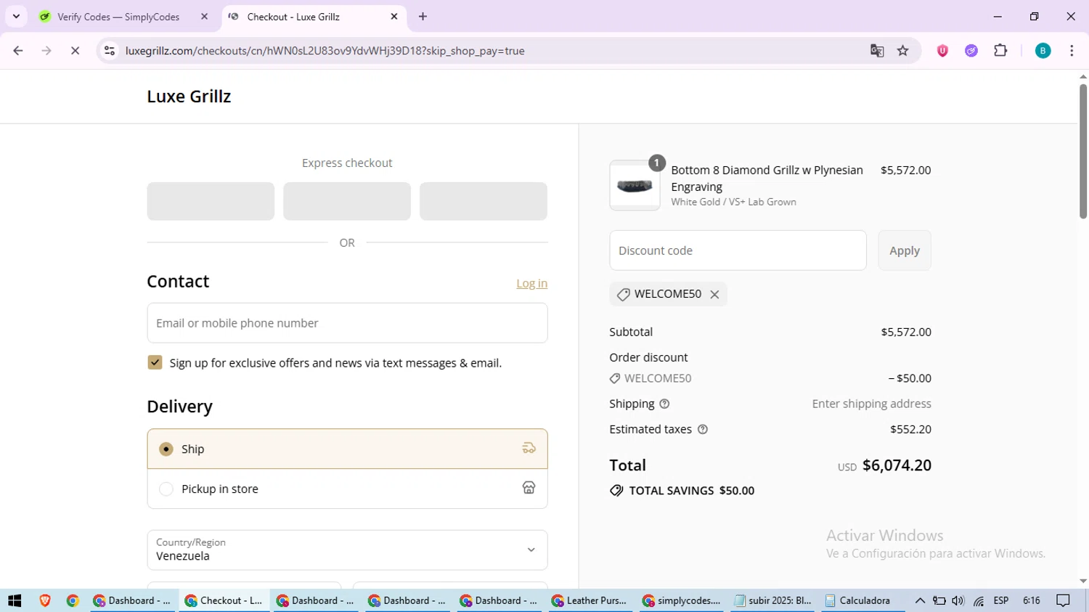Click the first express checkout button
1089x612 pixels.
point(211,201)
